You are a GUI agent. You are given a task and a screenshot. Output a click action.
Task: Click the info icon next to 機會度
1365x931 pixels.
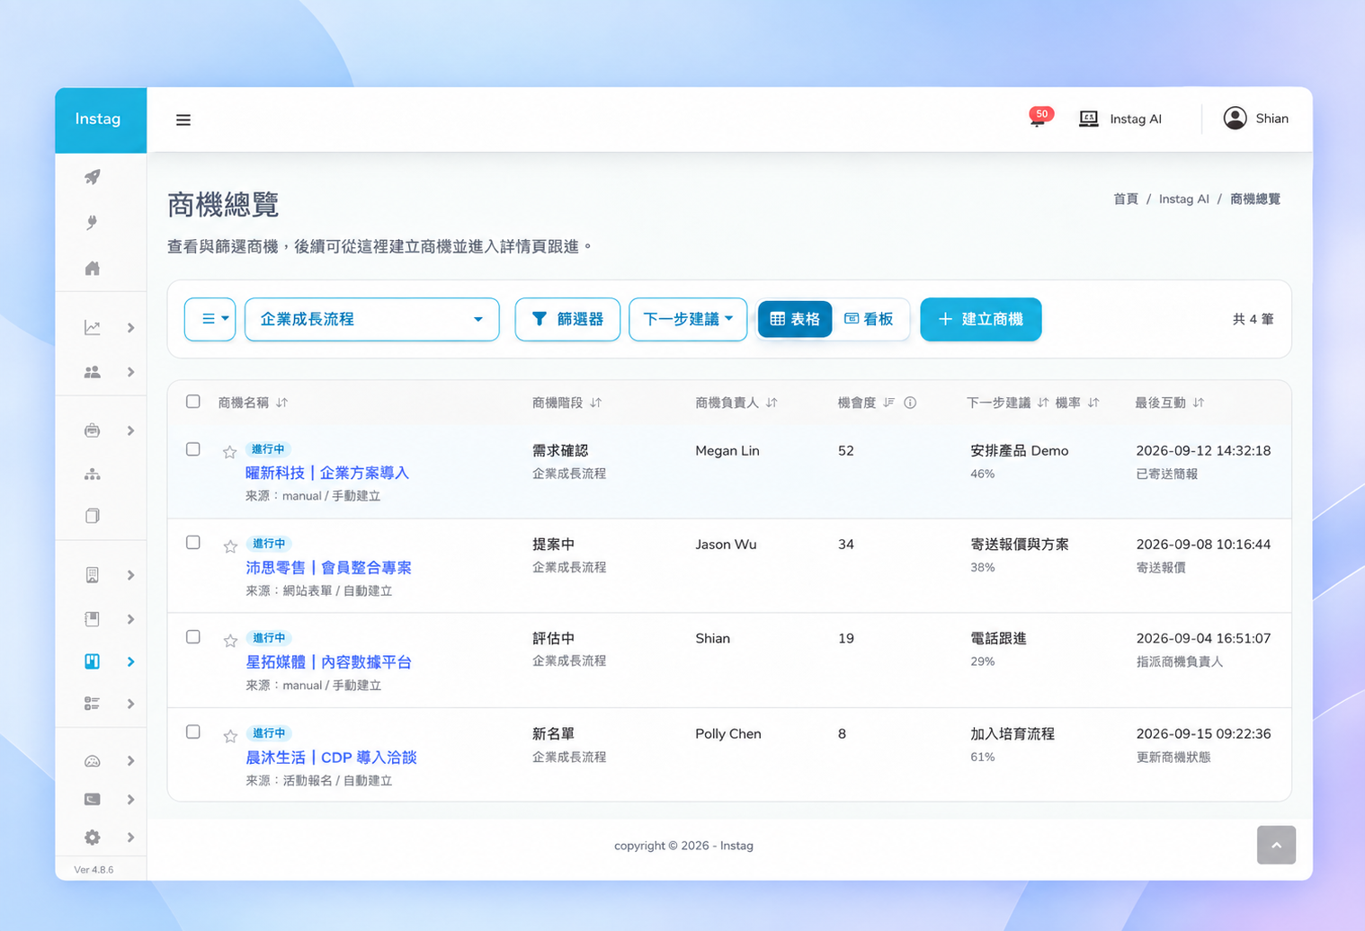[910, 403]
